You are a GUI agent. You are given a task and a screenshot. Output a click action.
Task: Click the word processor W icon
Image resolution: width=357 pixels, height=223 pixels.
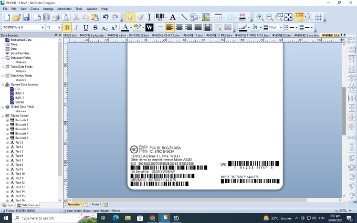click(149, 27)
